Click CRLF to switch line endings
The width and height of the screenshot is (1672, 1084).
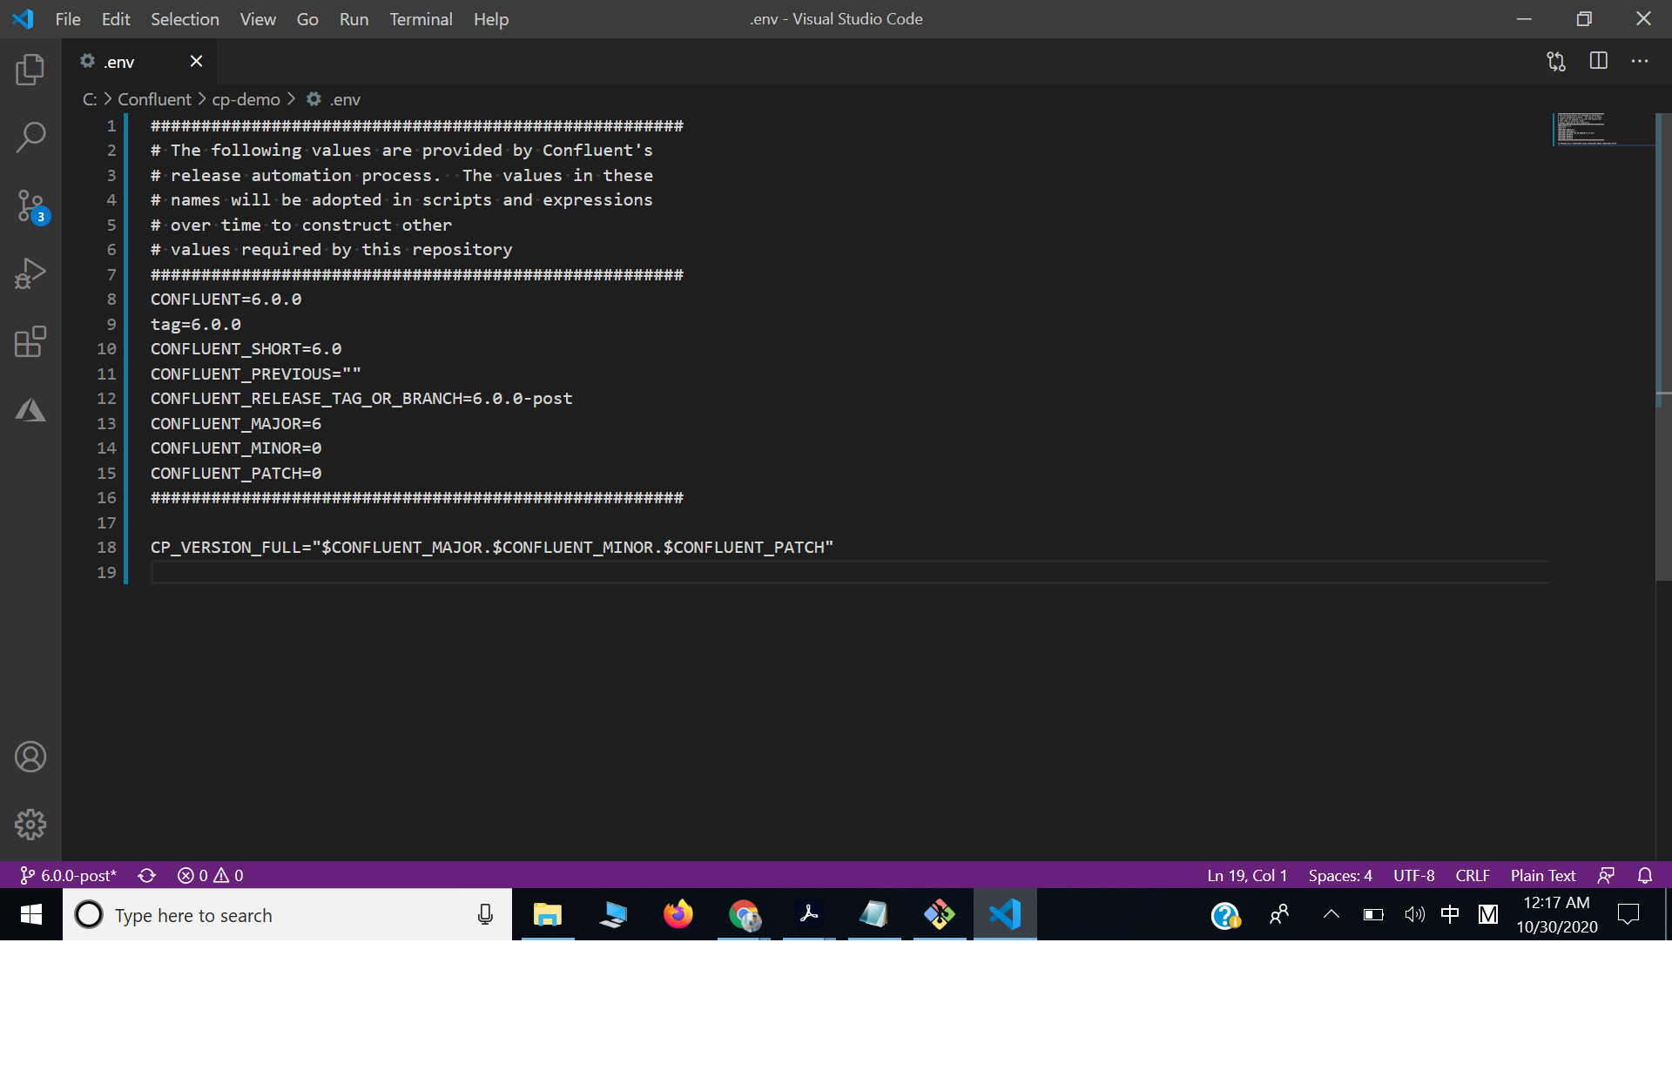pos(1471,875)
